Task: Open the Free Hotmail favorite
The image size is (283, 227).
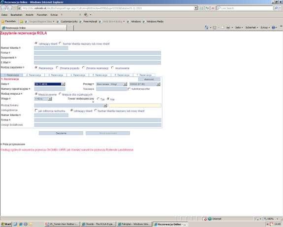Action: tap(89, 22)
